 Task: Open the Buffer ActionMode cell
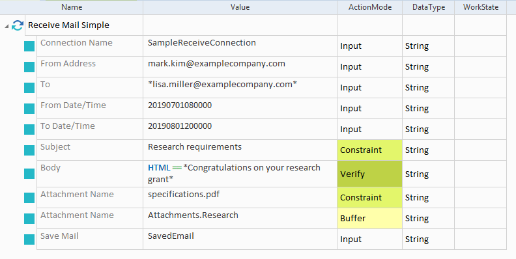coord(369,218)
